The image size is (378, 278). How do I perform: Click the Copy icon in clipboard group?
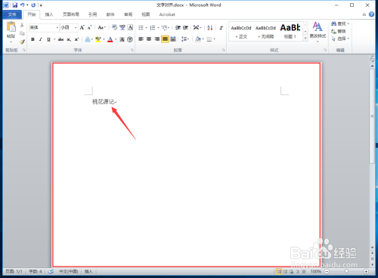pos(22,33)
